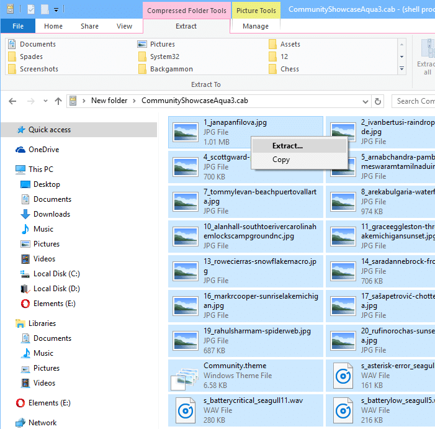The height and width of the screenshot is (429, 435).
Task: Click the Properties icon in the title bar
Action: pos(31,9)
